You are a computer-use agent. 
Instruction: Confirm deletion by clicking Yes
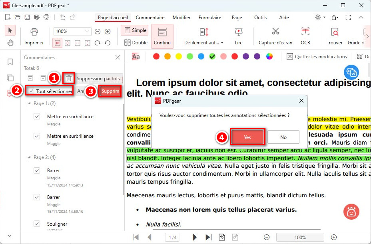[x=247, y=137]
